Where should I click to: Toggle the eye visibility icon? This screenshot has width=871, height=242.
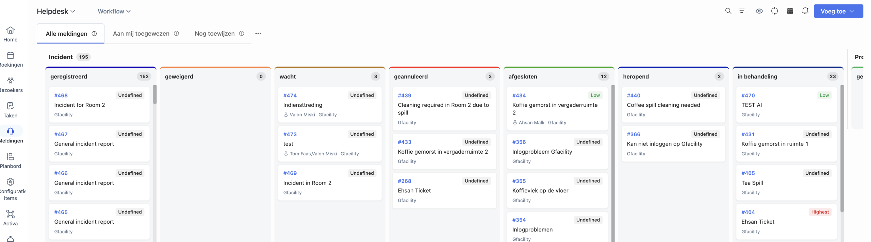click(x=759, y=11)
